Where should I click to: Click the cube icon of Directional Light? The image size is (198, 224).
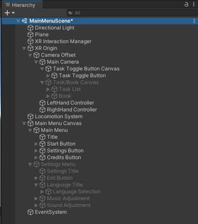[30, 28]
